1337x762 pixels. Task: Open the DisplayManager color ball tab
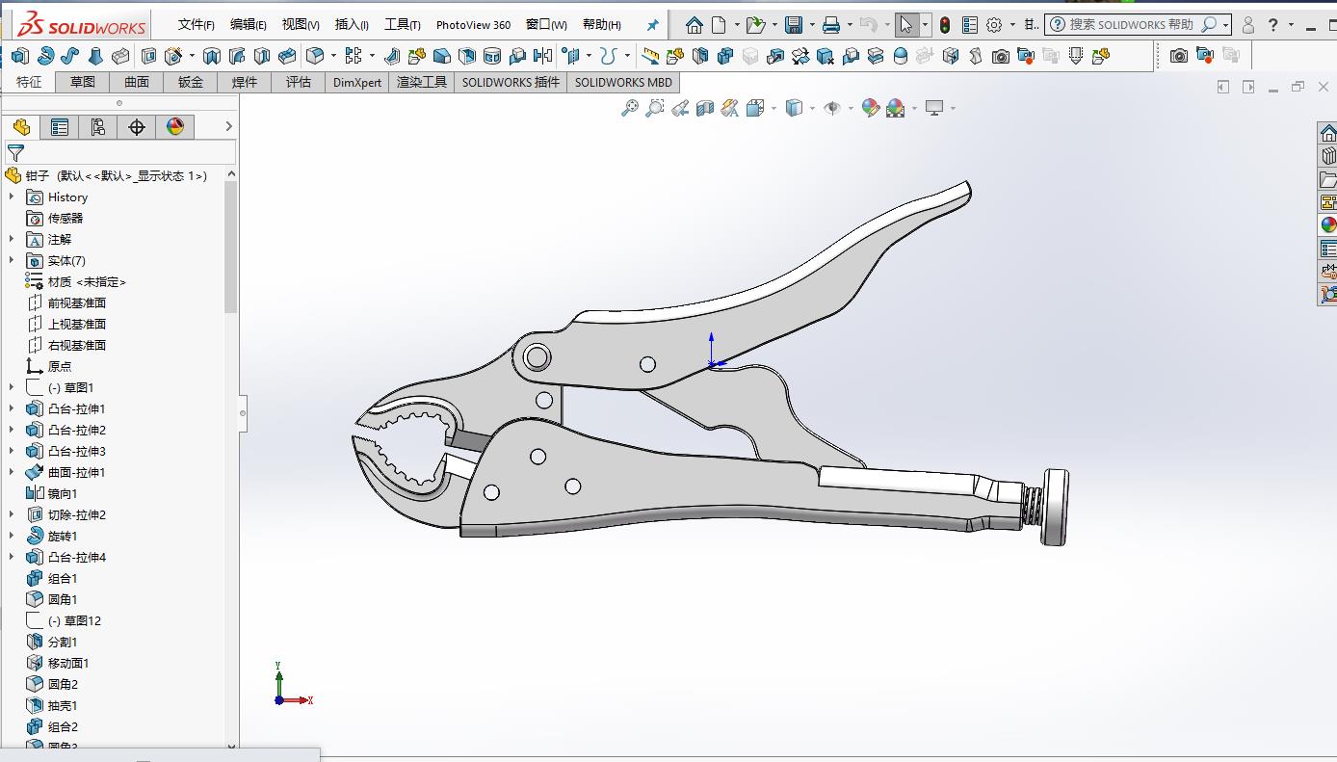click(x=175, y=127)
